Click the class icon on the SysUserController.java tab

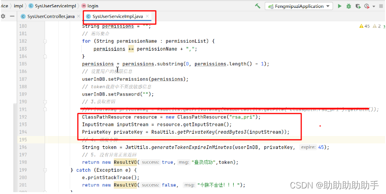(x=23, y=16)
